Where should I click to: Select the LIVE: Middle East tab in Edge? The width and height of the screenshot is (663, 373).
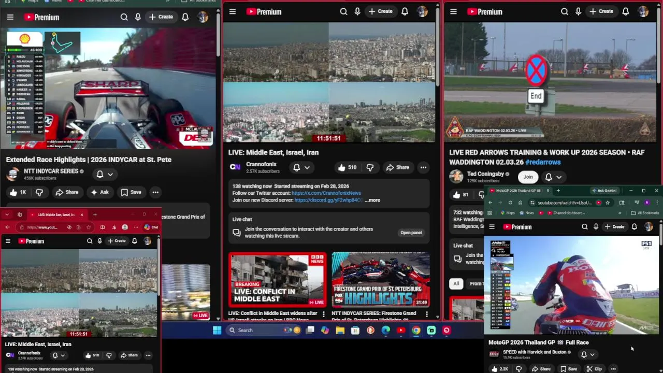pos(56,214)
